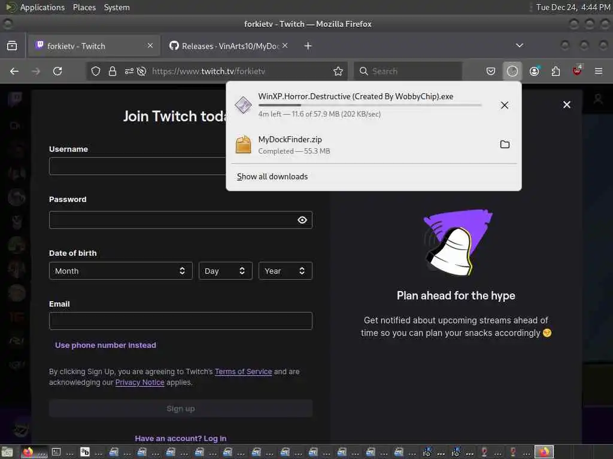Click the WinXP.Horror download progress bar
Image resolution: width=613 pixels, height=459 pixels.
pyautogui.click(x=370, y=105)
